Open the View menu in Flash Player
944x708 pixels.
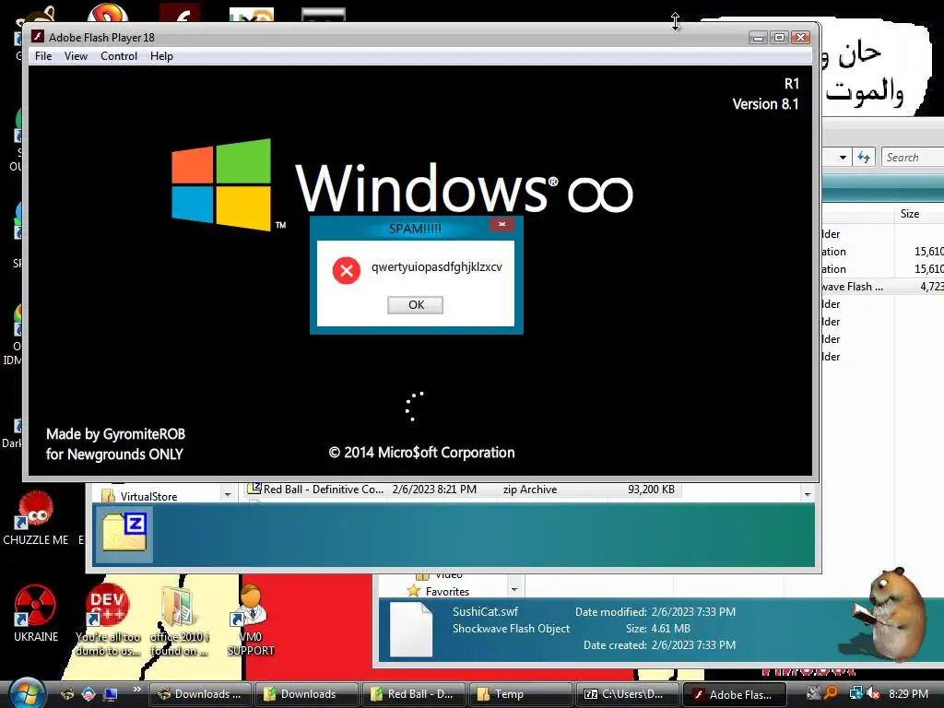76,56
